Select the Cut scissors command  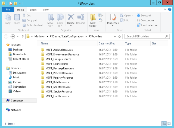(x=27, y=15)
